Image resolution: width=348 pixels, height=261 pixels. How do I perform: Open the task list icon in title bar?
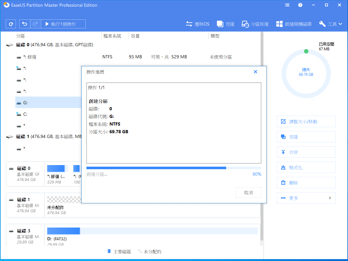pos(287,5)
